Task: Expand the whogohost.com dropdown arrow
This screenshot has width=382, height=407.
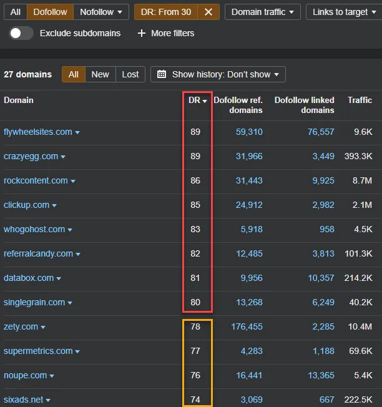Action: pos(70,230)
